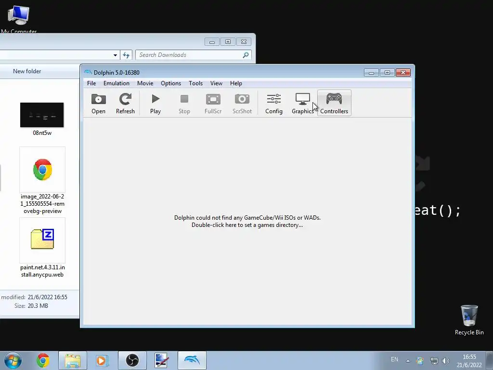Click the Play emulation button
The height and width of the screenshot is (370, 493).
tap(156, 104)
